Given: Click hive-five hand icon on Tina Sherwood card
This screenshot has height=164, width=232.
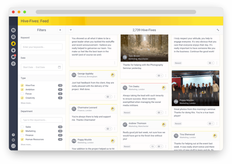Looking at the screenshot, I should [215, 136].
